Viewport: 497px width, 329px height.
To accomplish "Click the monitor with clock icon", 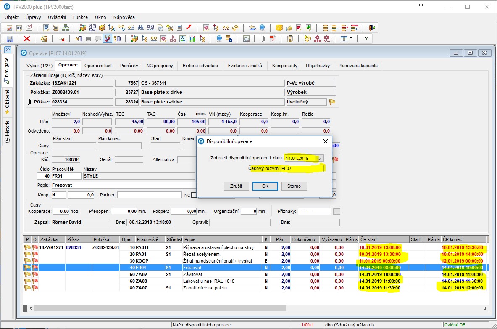I will click(183, 39).
